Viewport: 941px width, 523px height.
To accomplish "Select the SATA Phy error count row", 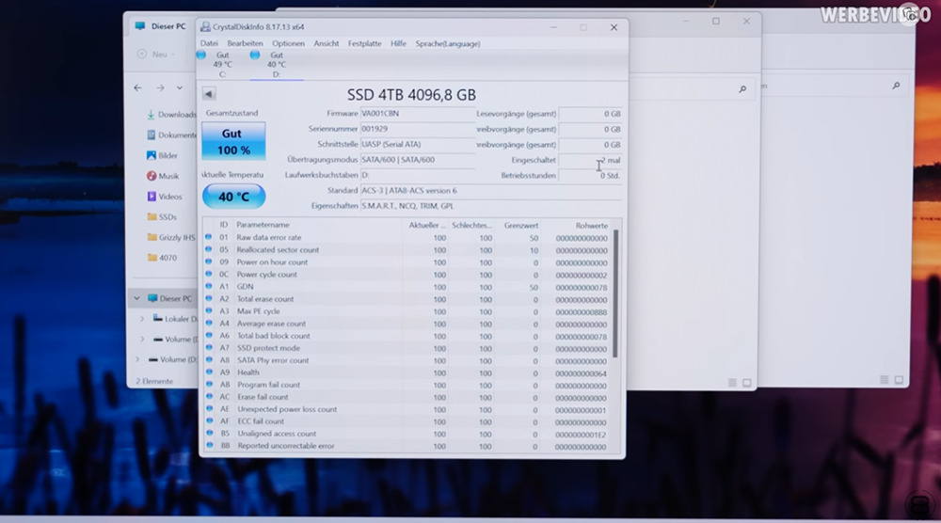I will tap(407, 360).
